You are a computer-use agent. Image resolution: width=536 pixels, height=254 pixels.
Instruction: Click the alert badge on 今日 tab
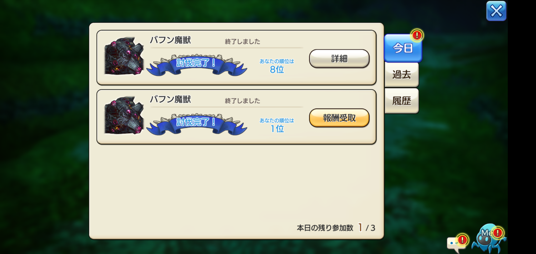417,35
